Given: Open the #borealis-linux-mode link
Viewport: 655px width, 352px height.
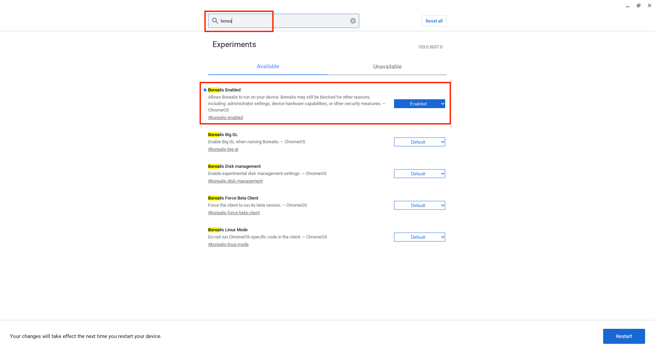Looking at the screenshot, I should click(228, 245).
